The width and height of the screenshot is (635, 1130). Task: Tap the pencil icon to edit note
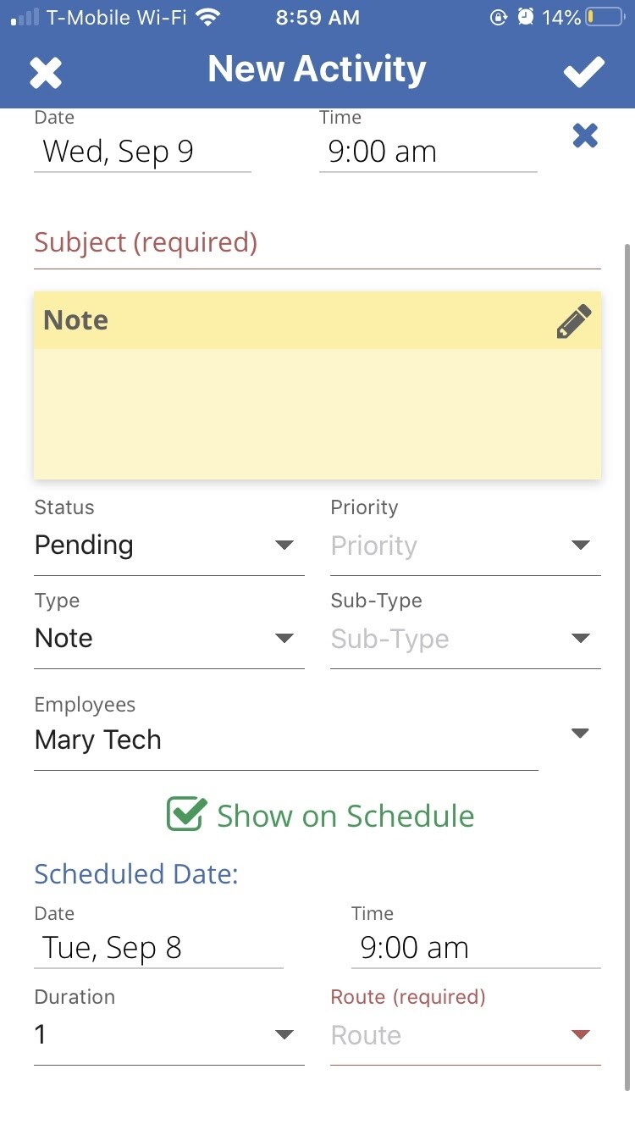[x=573, y=322]
